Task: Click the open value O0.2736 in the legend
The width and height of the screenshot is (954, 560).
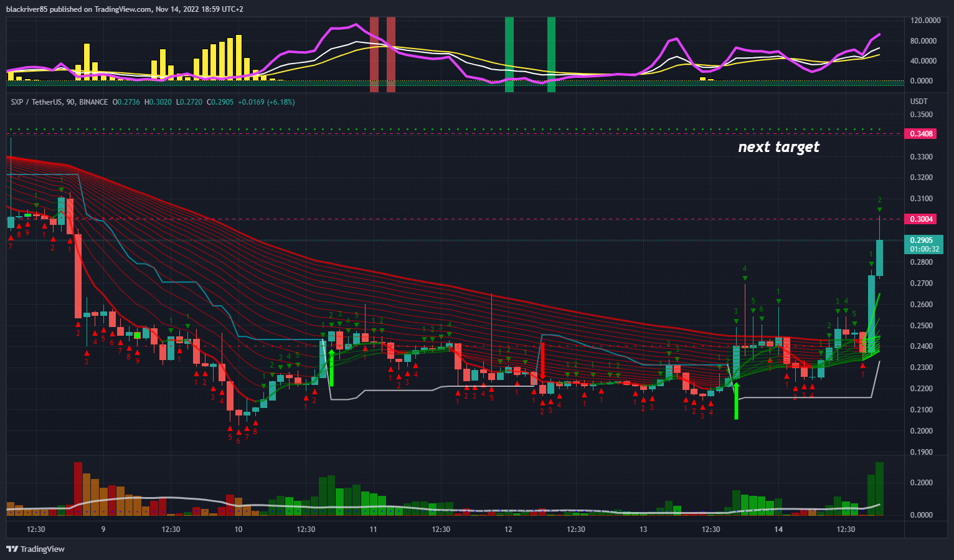Action: point(126,102)
